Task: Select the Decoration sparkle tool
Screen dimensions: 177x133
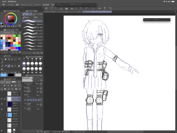Action: (x=15, y=66)
